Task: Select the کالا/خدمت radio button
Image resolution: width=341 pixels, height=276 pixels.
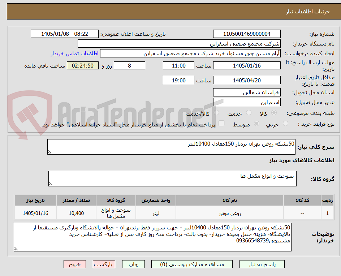Action: (216, 112)
